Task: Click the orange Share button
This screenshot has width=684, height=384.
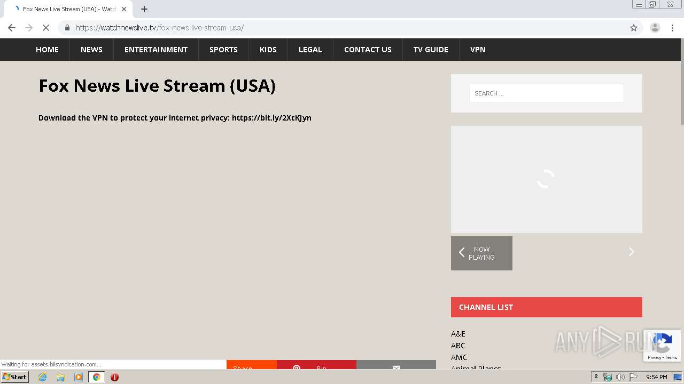Action: click(x=251, y=365)
